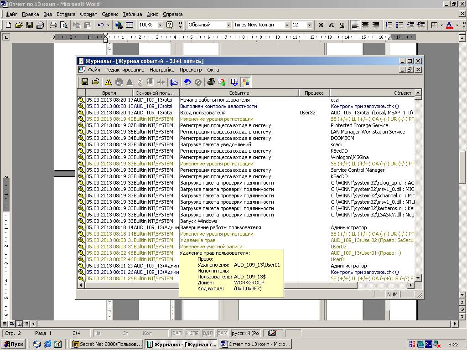Open the Пуск start menu
The height and width of the screenshot is (350, 467).
coord(13,345)
